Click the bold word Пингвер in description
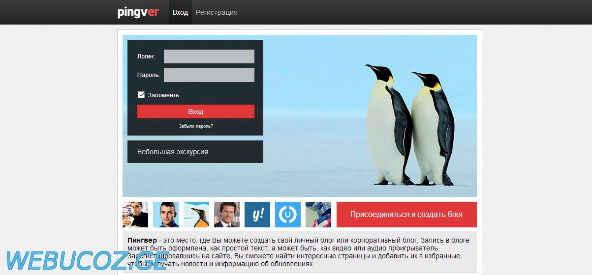 click(x=142, y=241)
